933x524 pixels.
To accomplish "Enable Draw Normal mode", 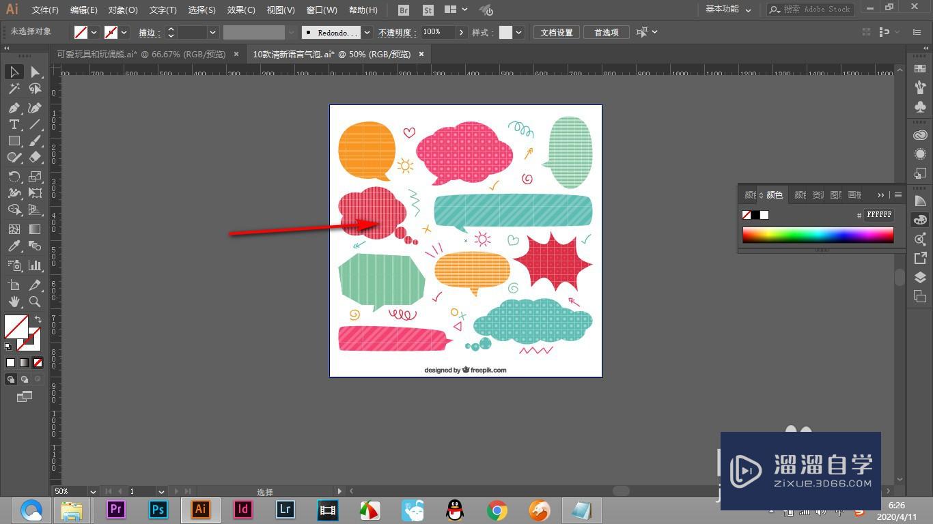I will click(11, 379).
